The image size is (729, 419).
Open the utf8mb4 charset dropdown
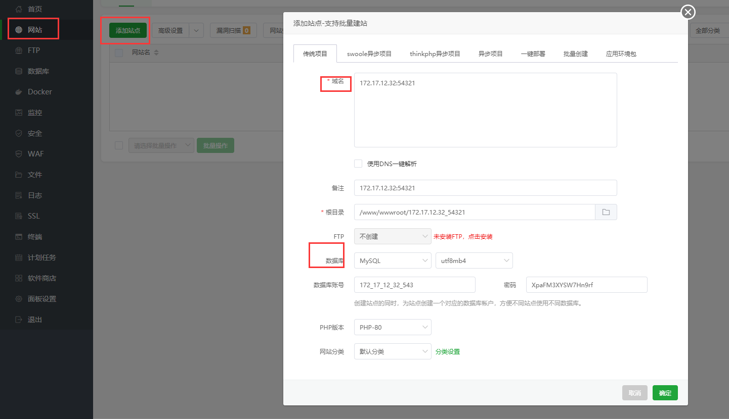click(474, 260)
